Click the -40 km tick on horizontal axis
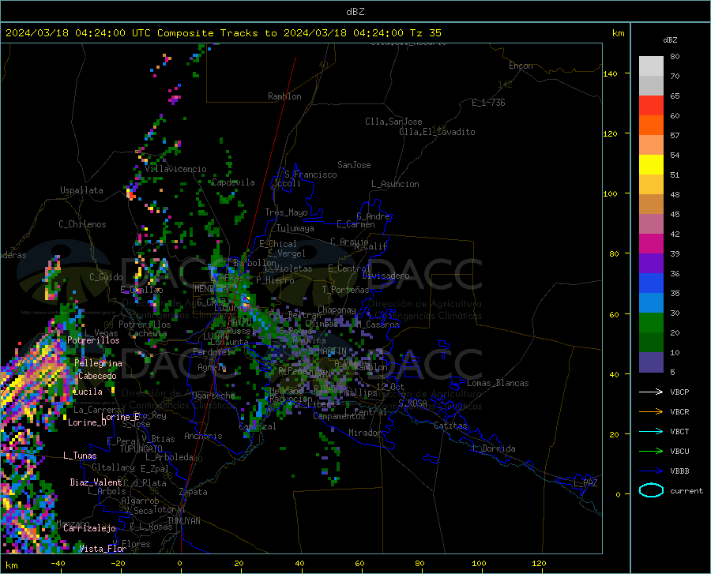711x574 pixels. tap(57, 564)
